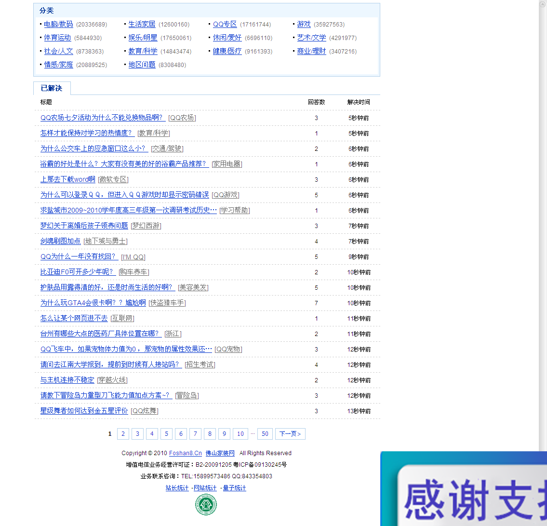This screenshot has width=547, height=526.
Task: Open question about 江南大学报到接站
Action: tap(111, 364)
